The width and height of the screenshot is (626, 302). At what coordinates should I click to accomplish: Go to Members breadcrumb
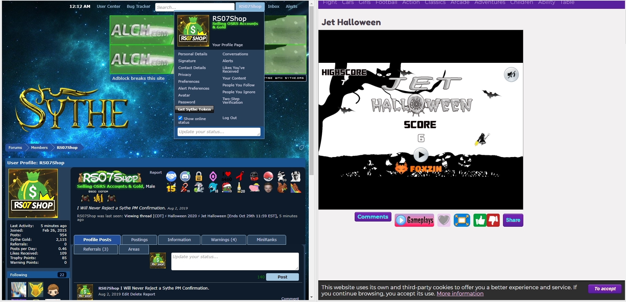click(39, 148)
